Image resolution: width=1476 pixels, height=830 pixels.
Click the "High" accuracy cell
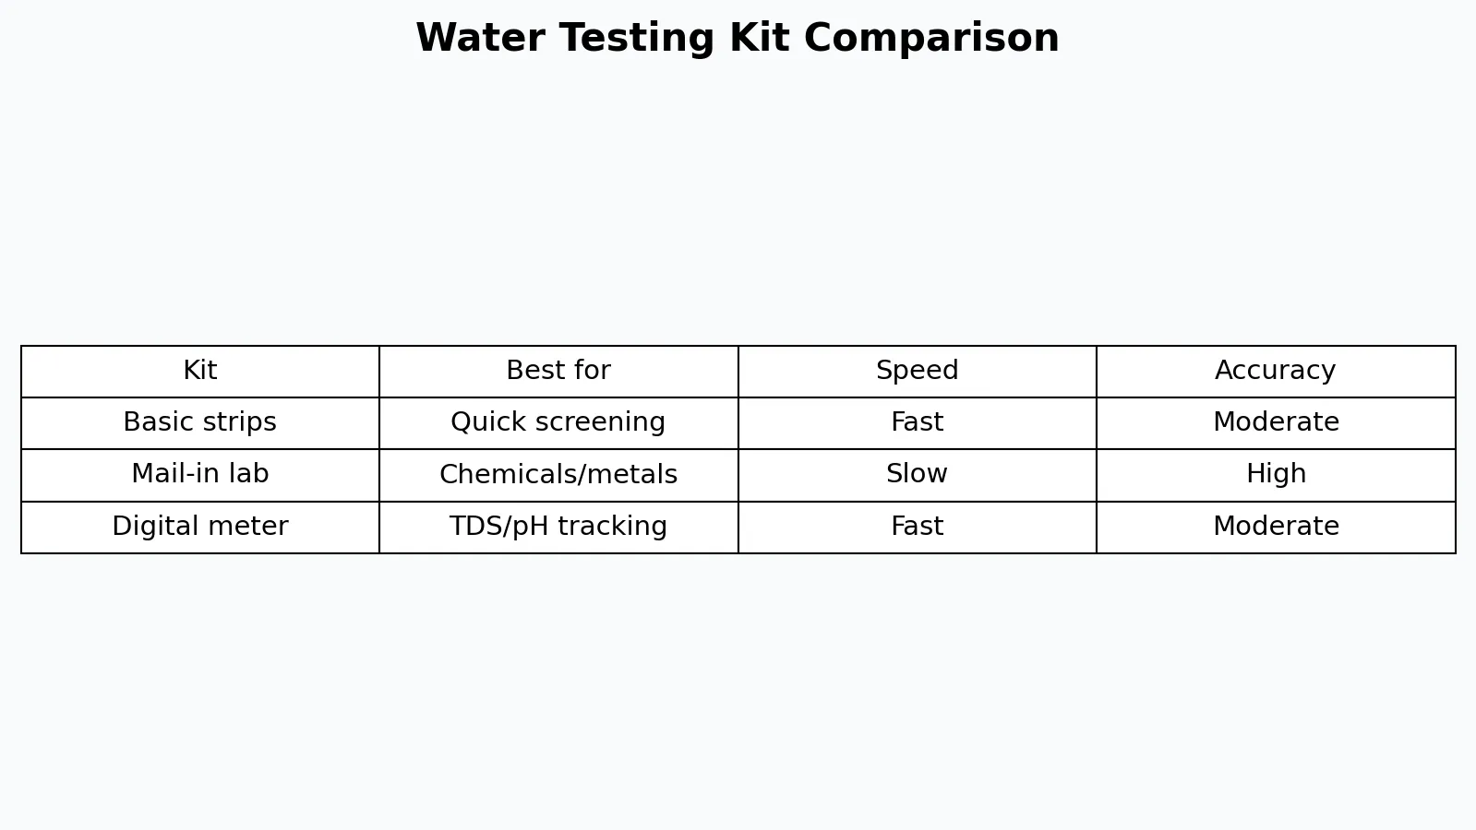(x=1276, y=474)
